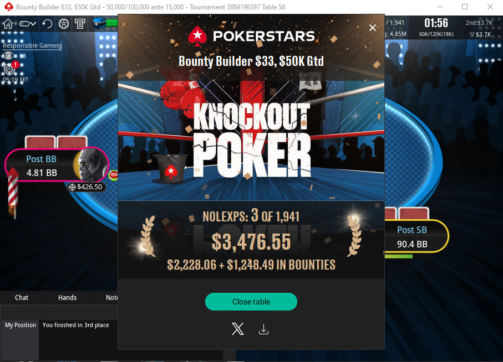The width and height of the screenshot is (503, 362).
Task: Go to the lobby home icon
Action: click(8, 24)
